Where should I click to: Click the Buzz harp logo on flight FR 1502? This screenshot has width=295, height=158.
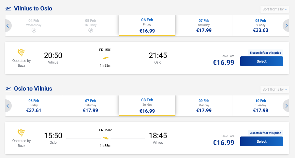[x=22, y=133]
